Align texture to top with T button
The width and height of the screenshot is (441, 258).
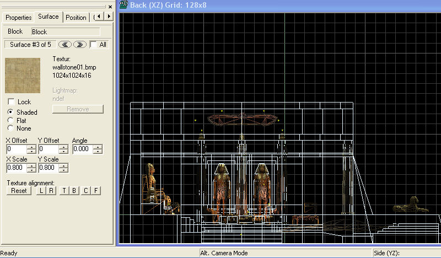(x=64, y=191)
